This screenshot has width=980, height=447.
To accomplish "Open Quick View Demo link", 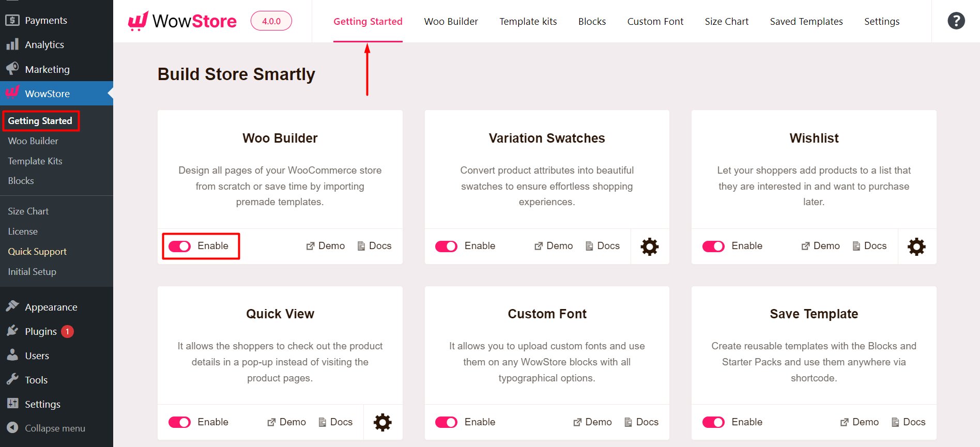I will [286, 422].
